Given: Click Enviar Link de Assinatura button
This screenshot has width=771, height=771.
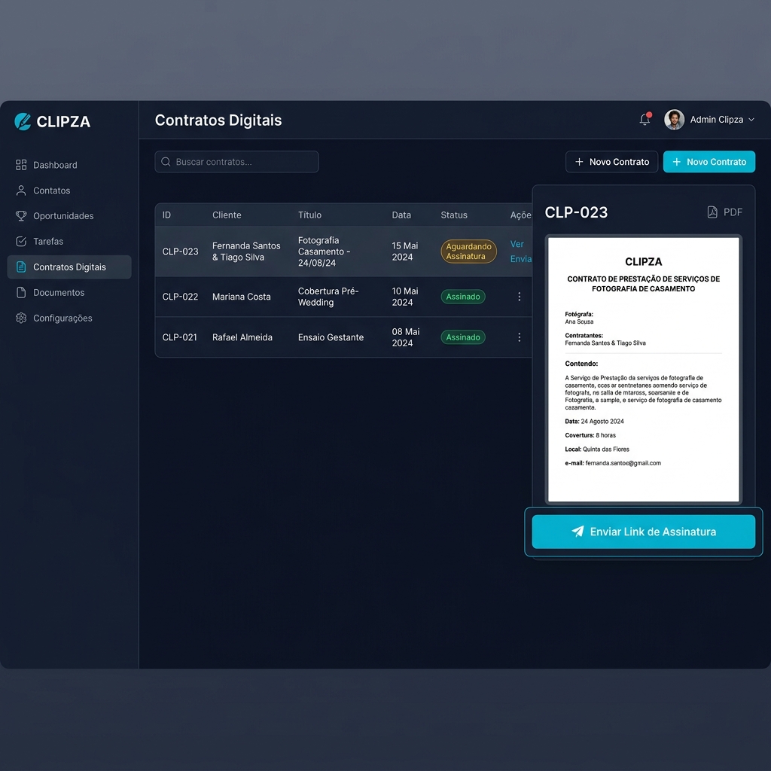Looking at the screenshot, I should point(643,532).
